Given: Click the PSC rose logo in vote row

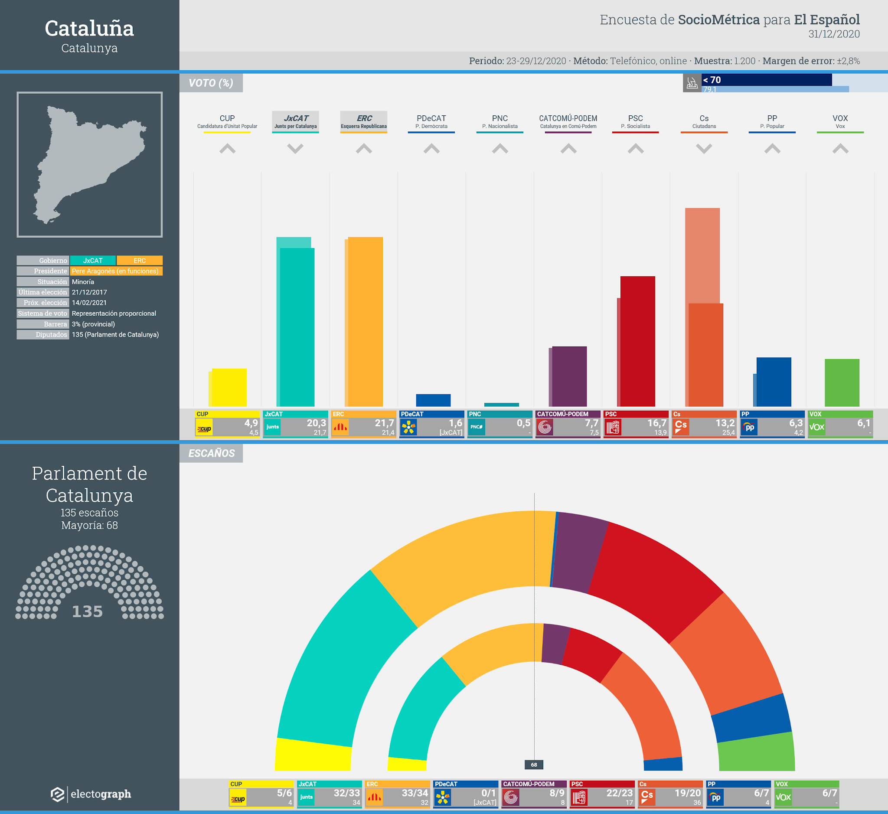Looking at the screenshot, I should [612, 427].
